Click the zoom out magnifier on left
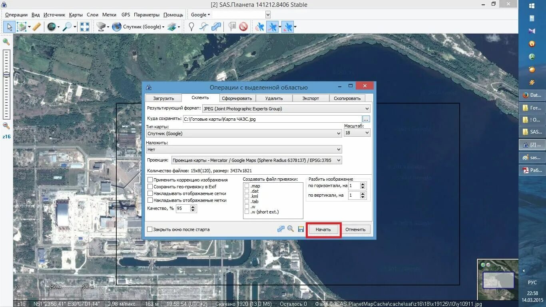This screenshot has height=307, width=546. click(6, 126)
